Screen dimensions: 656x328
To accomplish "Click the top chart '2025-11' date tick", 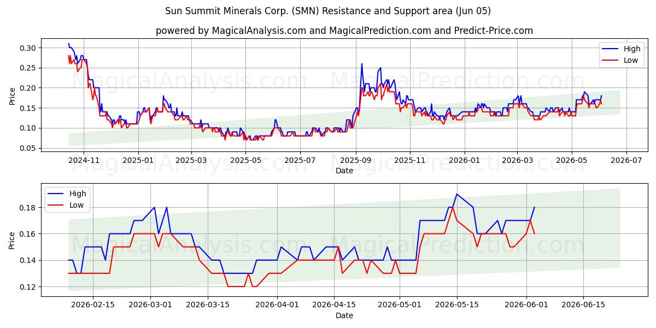I will click(x=410, y=161).
